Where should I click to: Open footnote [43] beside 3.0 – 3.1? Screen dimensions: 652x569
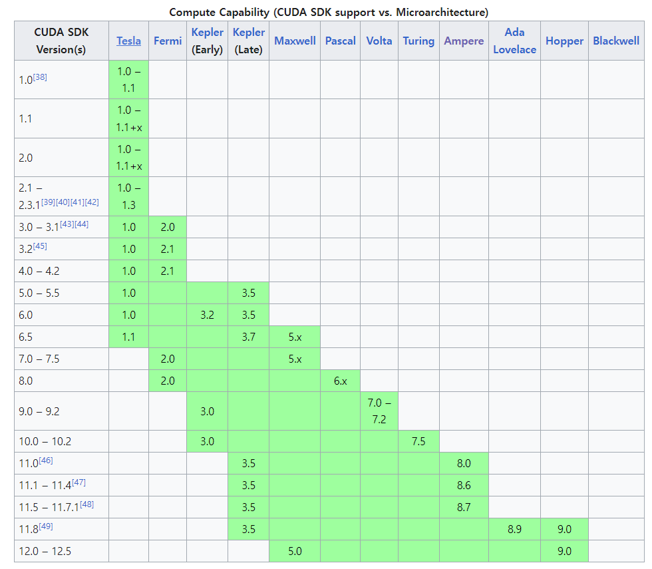click(67, 224)
